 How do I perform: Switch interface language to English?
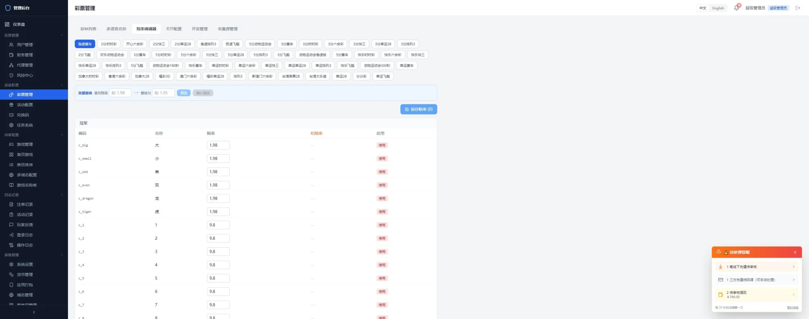[718, 8]
